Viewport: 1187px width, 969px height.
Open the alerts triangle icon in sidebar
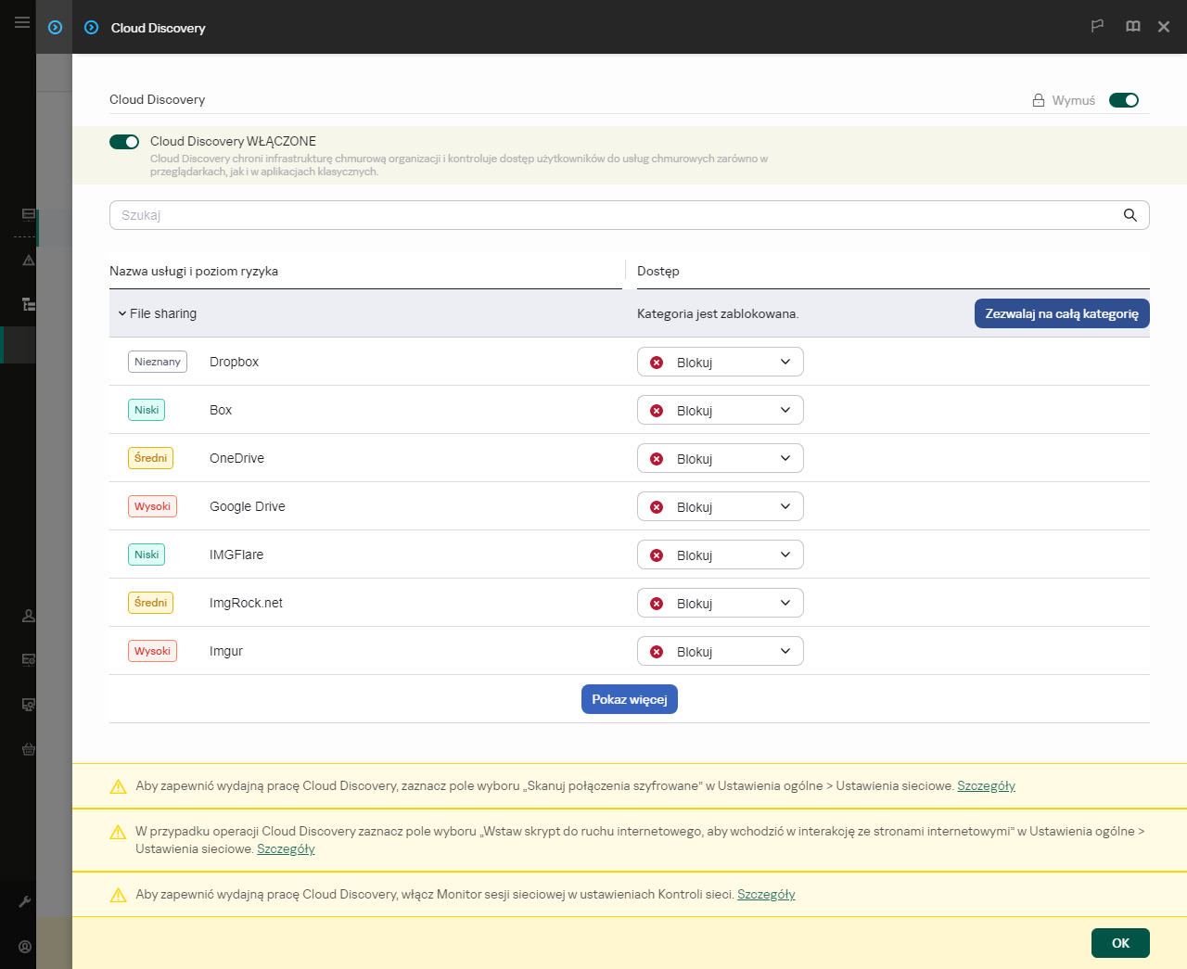pyautogui.click(x=28, y=261)
